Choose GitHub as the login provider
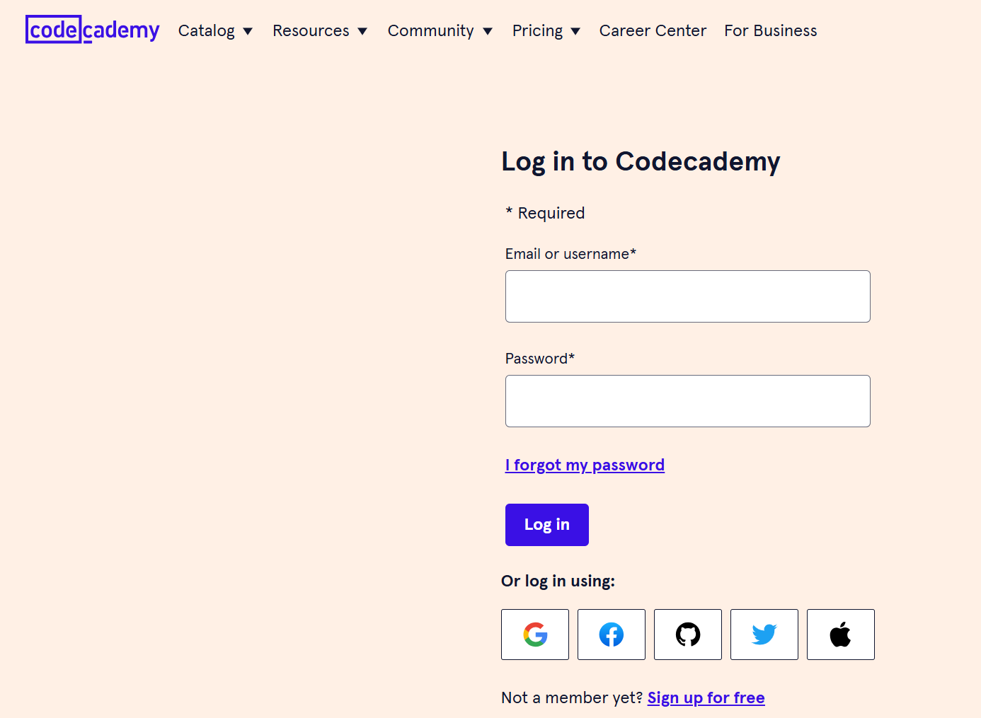Image resolution: width=981 pixels, height=718 pixels. (x=687, y=635)
